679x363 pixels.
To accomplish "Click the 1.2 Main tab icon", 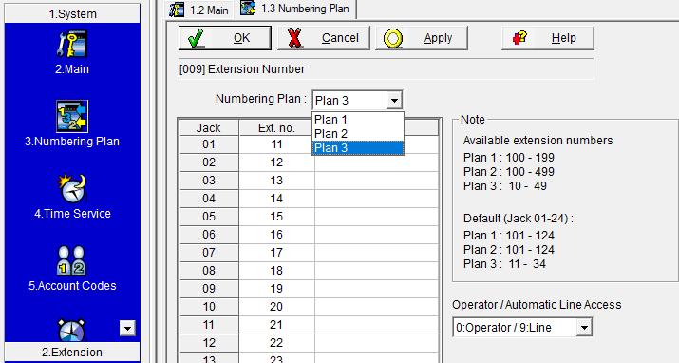I will pos(177,10).
